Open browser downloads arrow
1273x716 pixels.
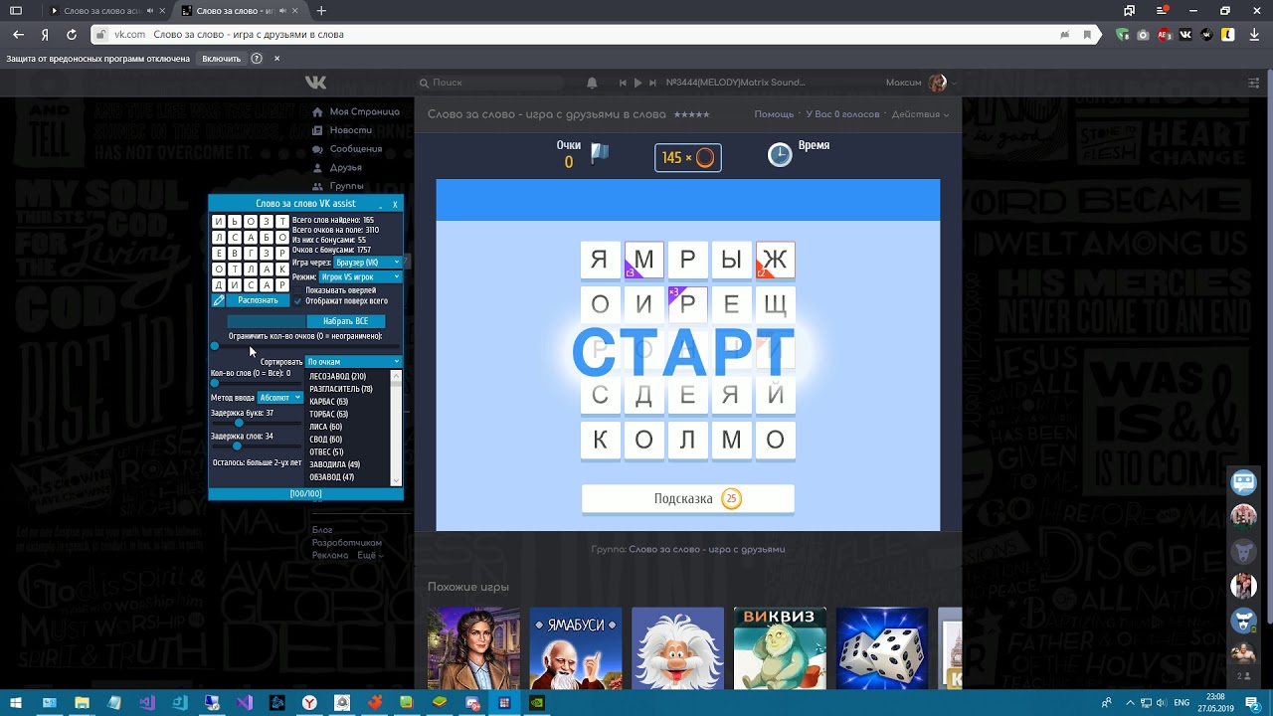(x=1254, y=34)
